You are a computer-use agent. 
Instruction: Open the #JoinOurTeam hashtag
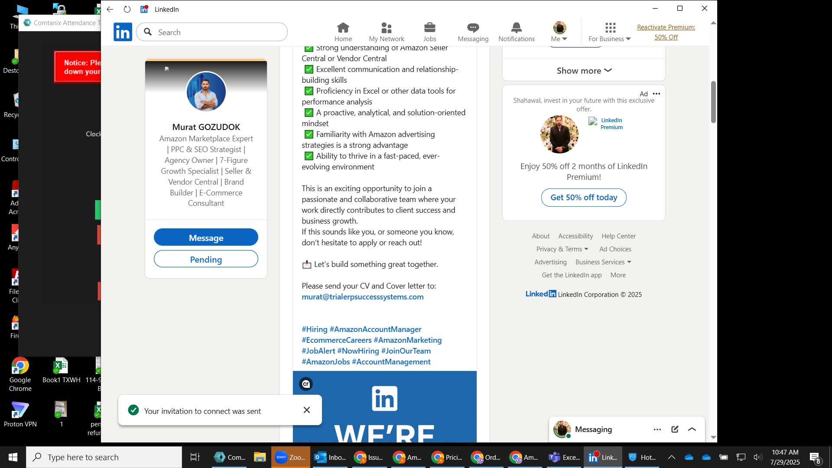[406, 351]
